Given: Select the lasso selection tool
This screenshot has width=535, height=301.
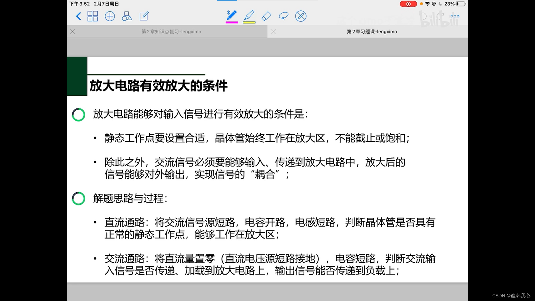Looking at the screenshot, I should 283,16.
